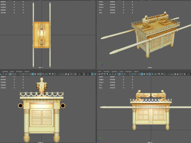The image size is (191, 143).
Task: Open the Shading menu in side view panel
Action: pos(106,71)
